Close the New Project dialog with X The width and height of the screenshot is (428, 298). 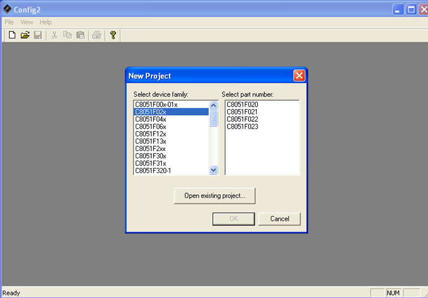tap(299, 76)
